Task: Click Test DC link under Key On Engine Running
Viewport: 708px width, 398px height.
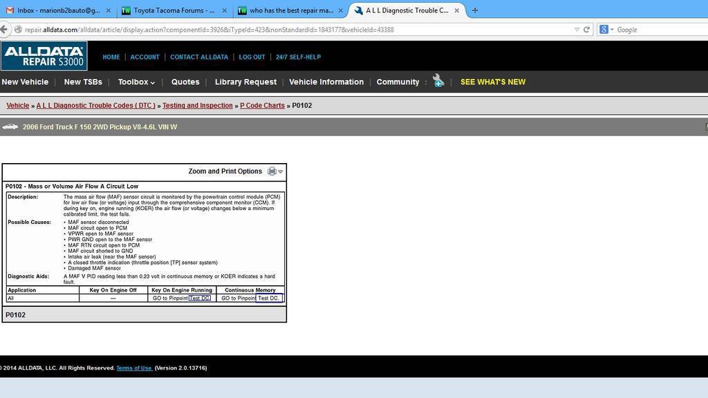Action: tap(200, 298)
